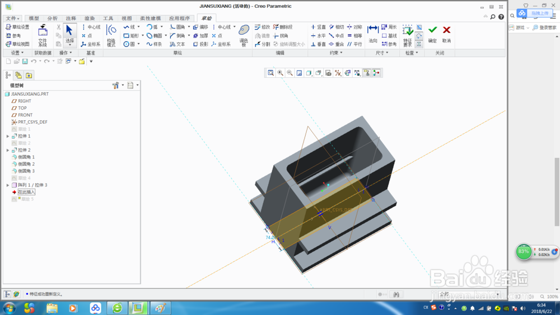Screen dimensions: 560x315
Task: Open the 设置 group dropdown
Action: (x=17, y=53)
